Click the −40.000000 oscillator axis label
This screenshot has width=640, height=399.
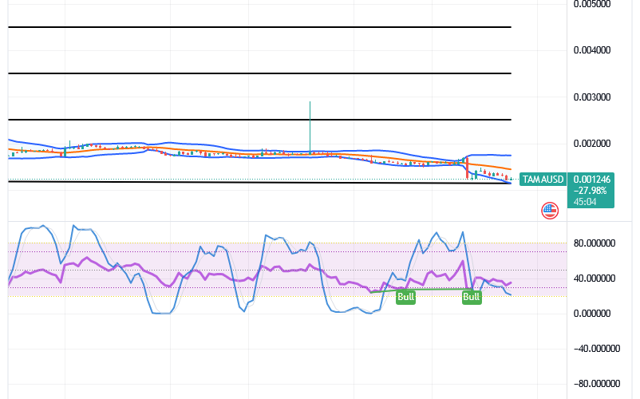point(596,349)
